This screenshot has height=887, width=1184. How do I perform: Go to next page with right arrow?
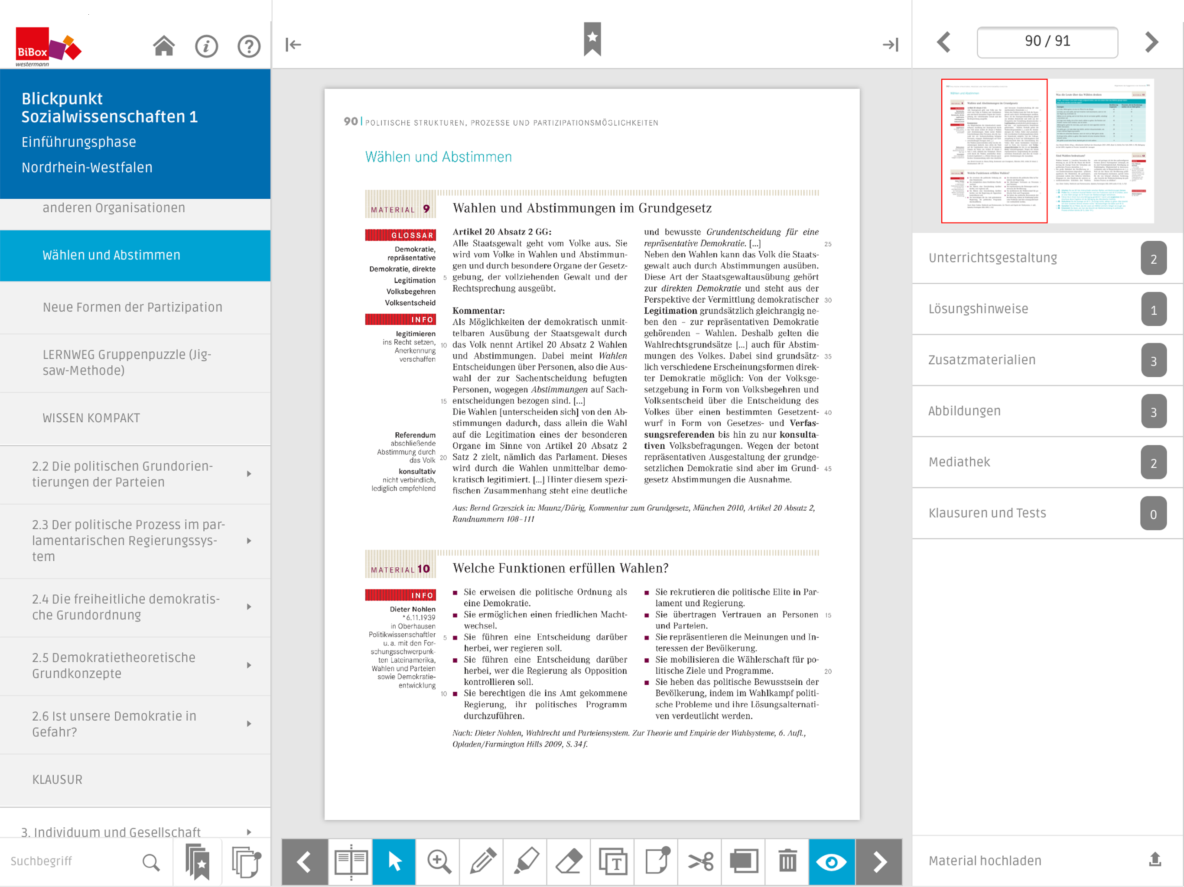1151,42
